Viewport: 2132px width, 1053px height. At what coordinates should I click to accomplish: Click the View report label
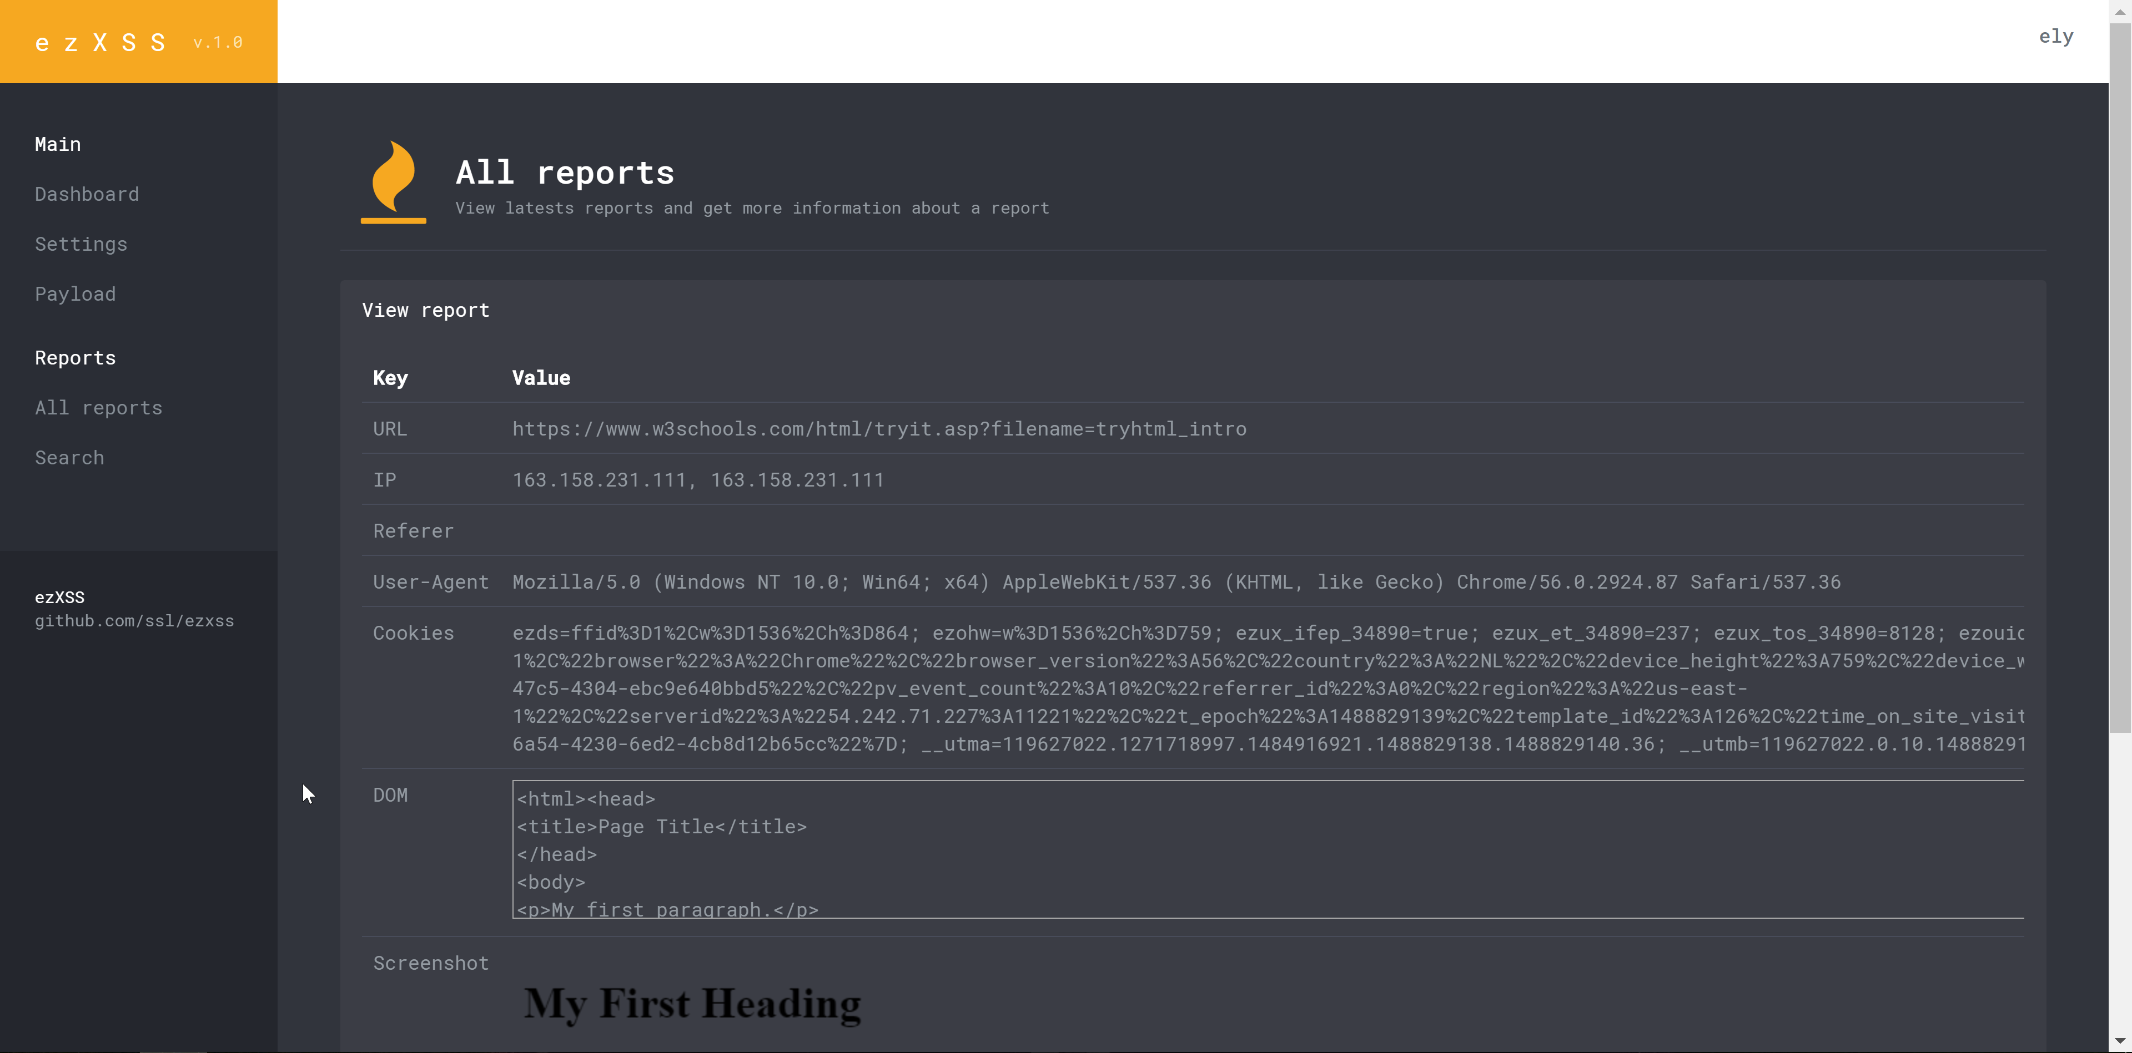[x=426, y=310]
